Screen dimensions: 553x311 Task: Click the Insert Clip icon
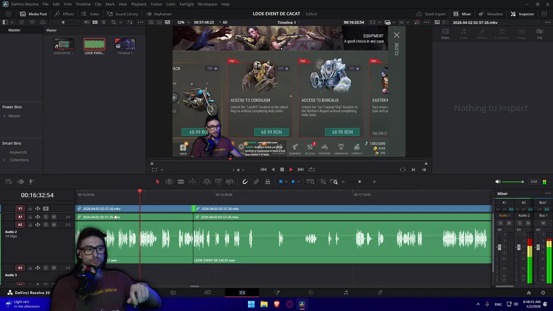coord(207,182)
